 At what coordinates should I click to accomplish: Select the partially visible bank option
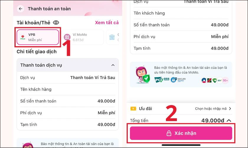112,37
